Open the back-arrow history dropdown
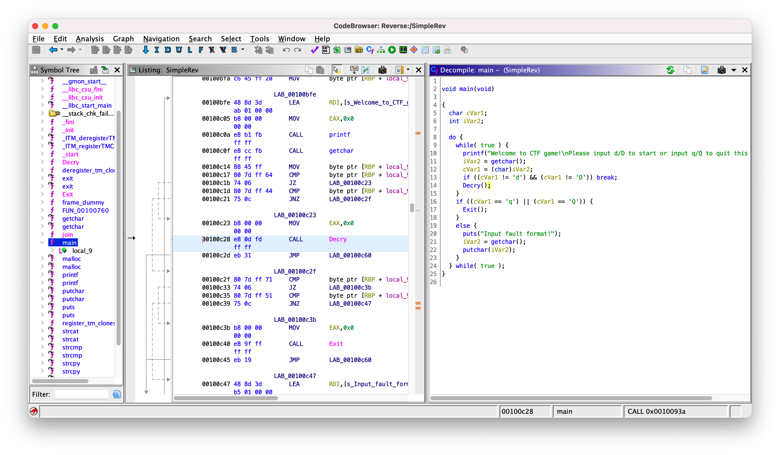This screenshot has height=455, width=780. click(62, 50)
